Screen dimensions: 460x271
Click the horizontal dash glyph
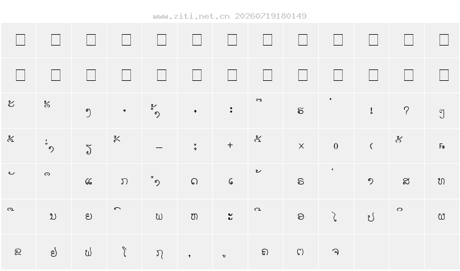tap(159, 147)
